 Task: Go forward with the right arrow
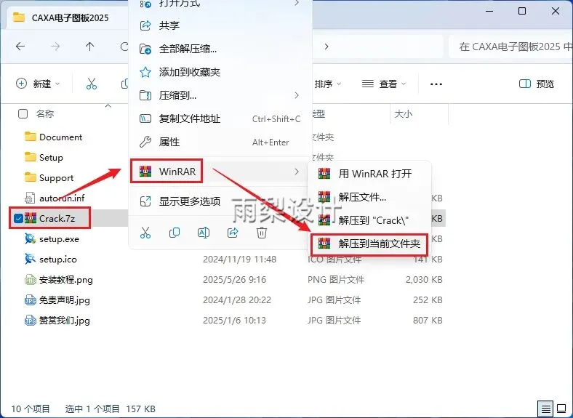(x=55, y=47)
